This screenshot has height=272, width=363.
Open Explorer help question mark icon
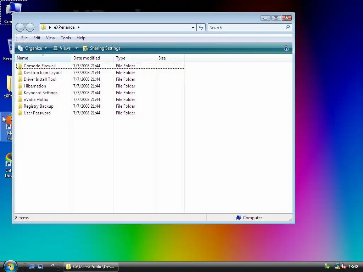coord(286,48)
